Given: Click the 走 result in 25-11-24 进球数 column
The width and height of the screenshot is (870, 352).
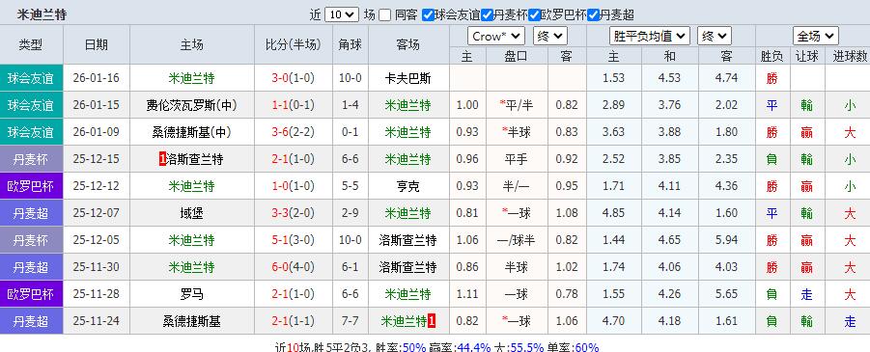Looking at the screenshot, I should point(850,321).
